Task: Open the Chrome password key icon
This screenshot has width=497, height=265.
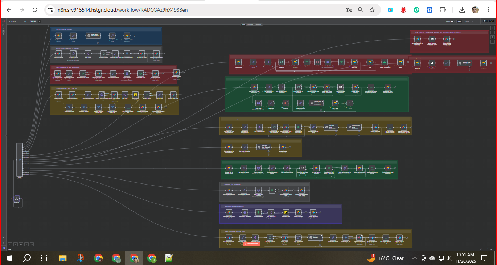Action: click(x=349, y=10)
